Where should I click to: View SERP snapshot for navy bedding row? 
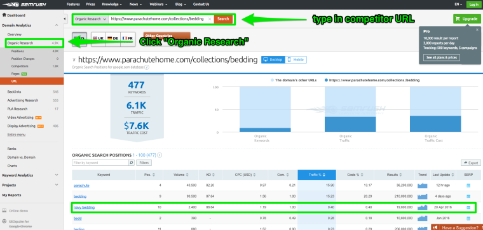click(x=468, y=208)
